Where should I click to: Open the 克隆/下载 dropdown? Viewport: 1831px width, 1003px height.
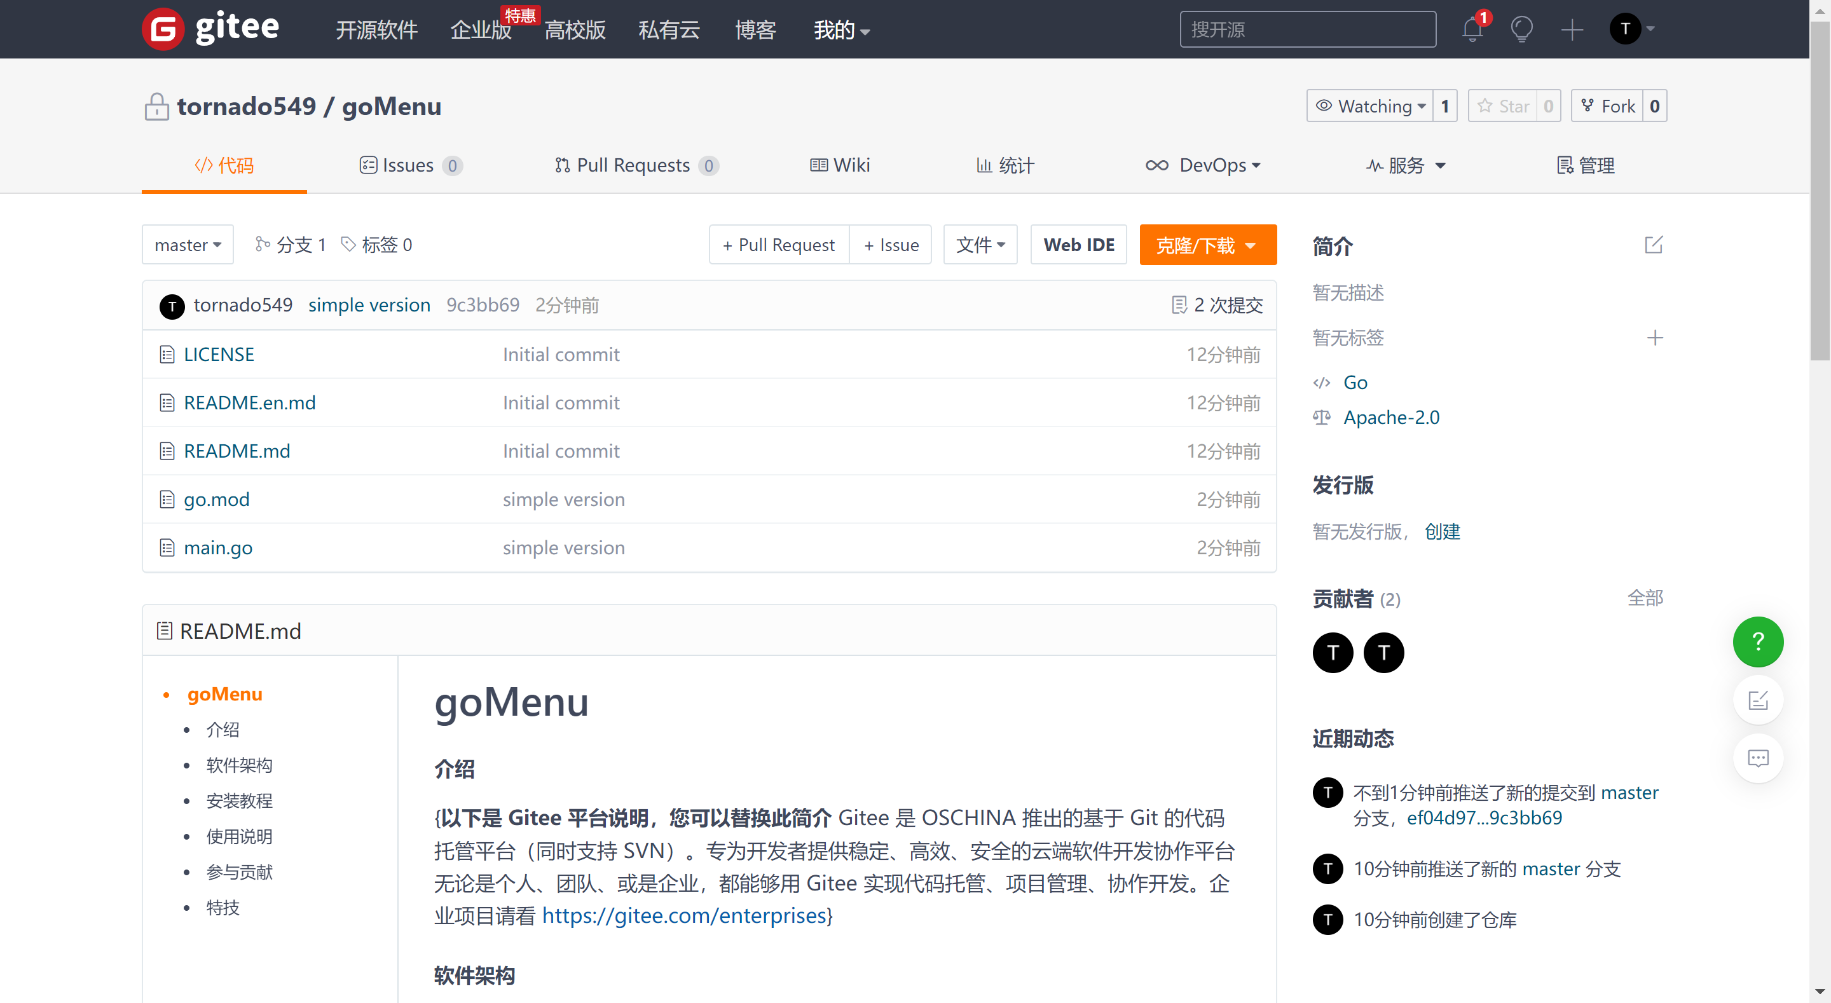click(x=1208, y=245)
